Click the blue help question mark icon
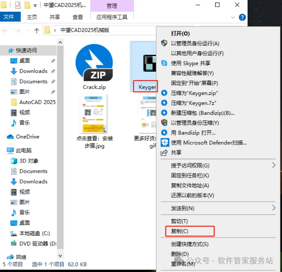 click(x=242, y=18)
